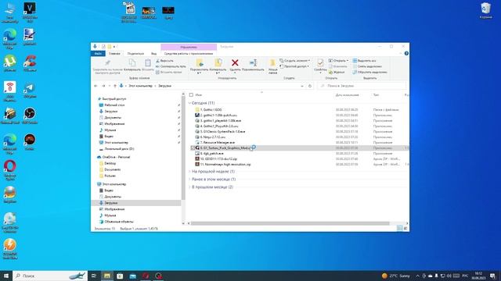Switch to the Главная ribbon tab
501x281 pixels.
114,54
